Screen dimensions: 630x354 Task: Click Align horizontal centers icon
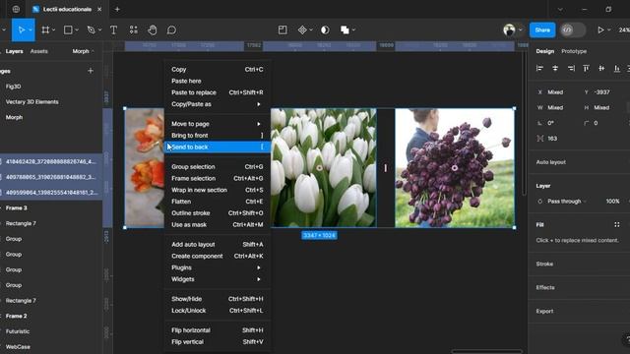[x=555, y=69]
